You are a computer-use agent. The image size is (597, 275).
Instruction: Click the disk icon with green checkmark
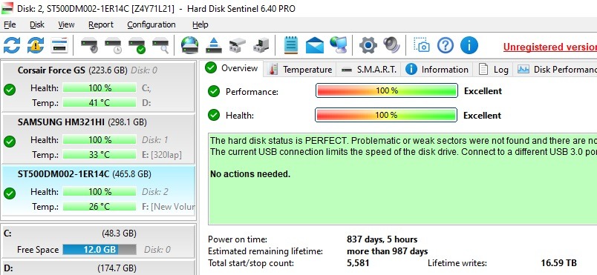pos(137,45)
